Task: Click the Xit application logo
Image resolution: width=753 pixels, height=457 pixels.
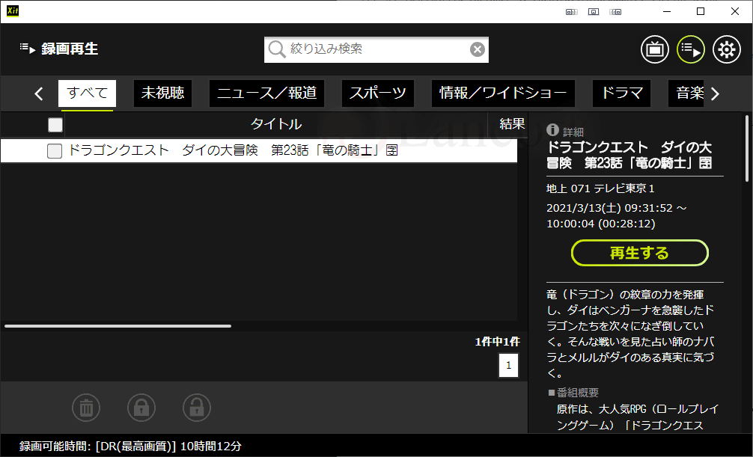Action: tap(13, 11)
